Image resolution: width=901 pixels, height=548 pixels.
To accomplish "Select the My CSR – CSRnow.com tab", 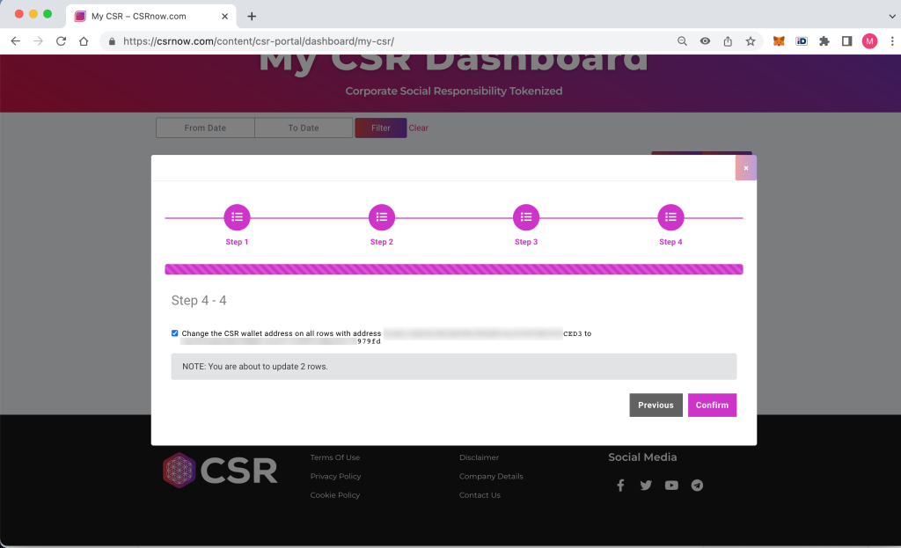I will click(150, 16).
